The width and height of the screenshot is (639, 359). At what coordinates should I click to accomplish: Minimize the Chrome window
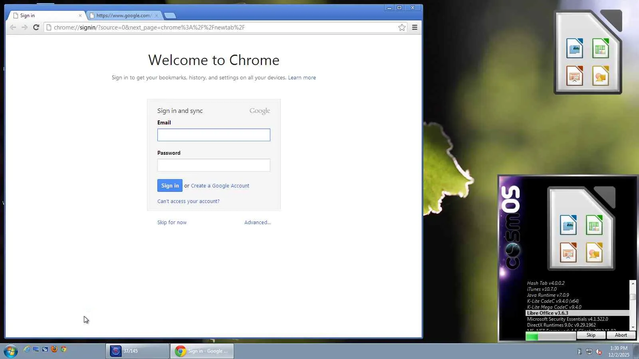coord(389,8)
